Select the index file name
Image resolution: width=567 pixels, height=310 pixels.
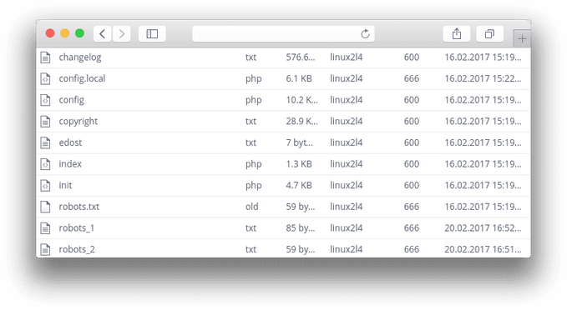click(70, 164)
